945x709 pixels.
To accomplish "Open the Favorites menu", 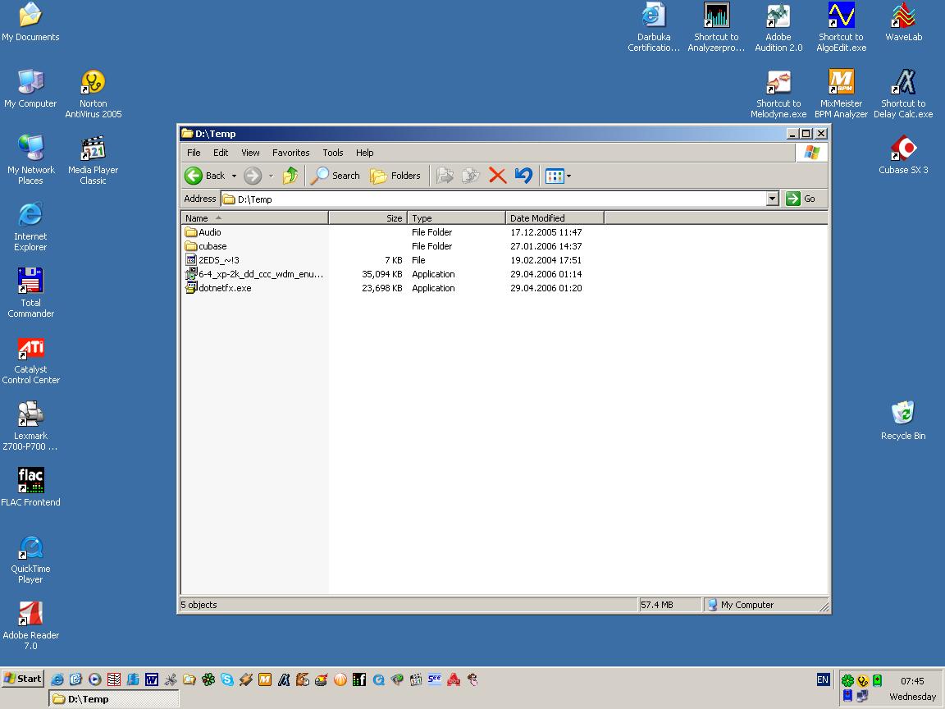I will [x=290, y=153].
